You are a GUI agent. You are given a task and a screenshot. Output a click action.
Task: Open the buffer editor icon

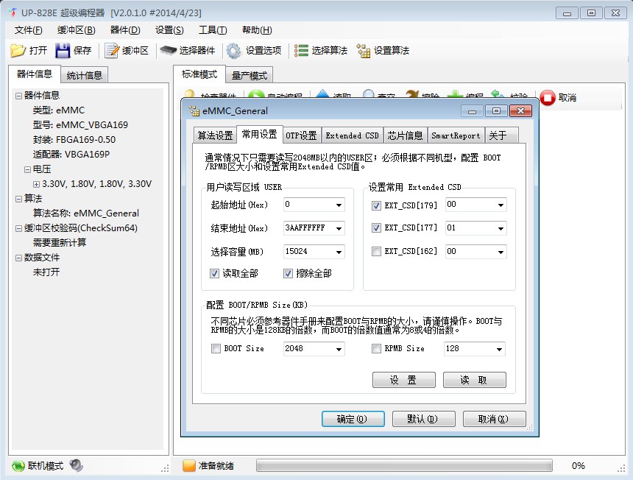[x=112, y=51]
